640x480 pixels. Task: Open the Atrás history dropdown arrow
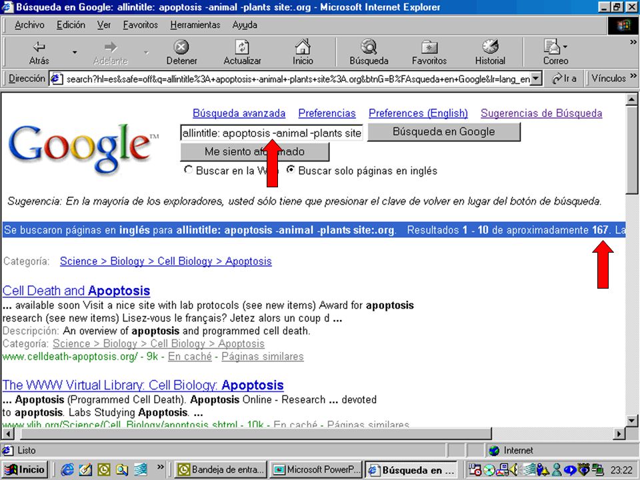coord(75,52)
